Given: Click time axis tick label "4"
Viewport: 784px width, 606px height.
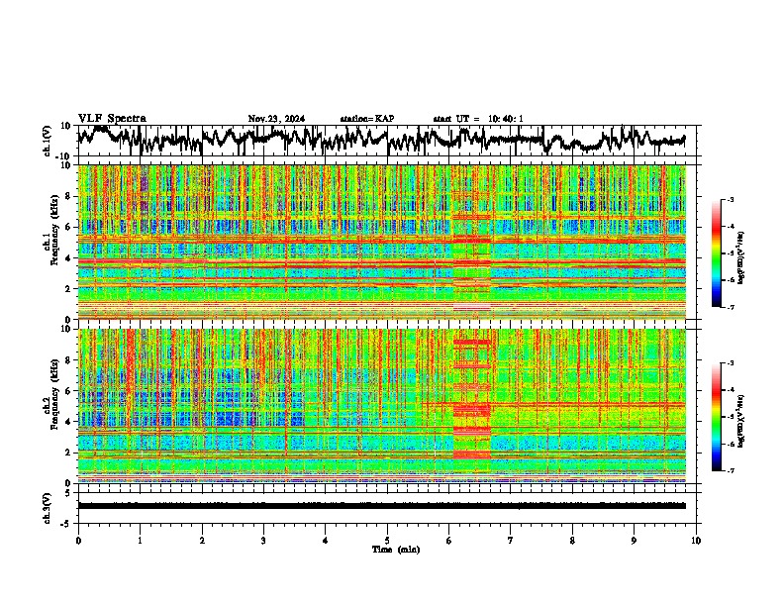Looking at the screenshot, I should (325, 541).
